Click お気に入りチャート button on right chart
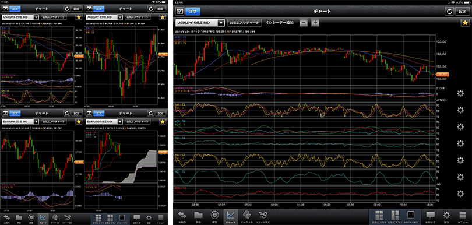 244,23
